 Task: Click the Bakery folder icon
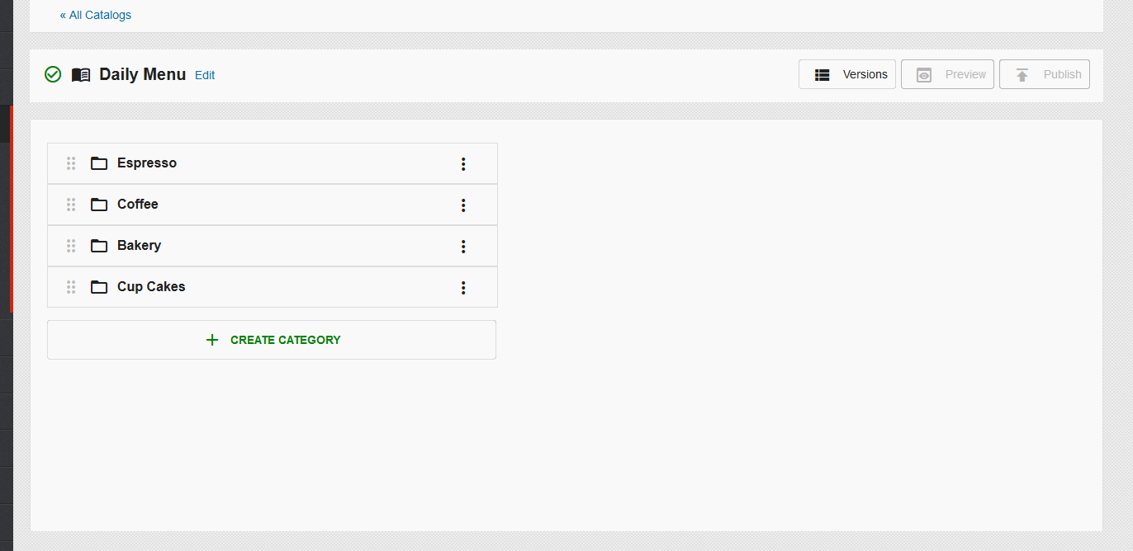(x=99, y=246)
